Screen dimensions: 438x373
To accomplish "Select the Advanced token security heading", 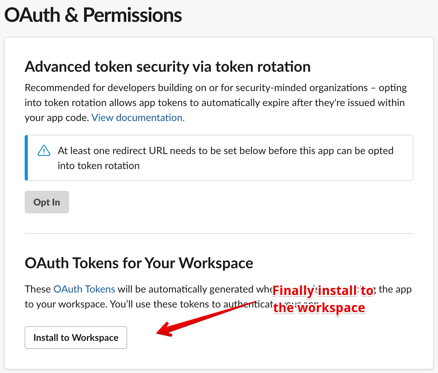I will tap(167, 67).
